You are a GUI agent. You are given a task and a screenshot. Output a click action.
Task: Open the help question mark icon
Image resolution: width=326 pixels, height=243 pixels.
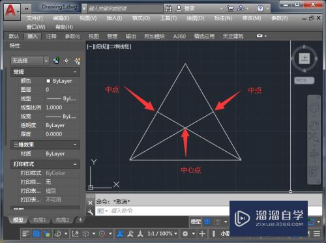260,8
